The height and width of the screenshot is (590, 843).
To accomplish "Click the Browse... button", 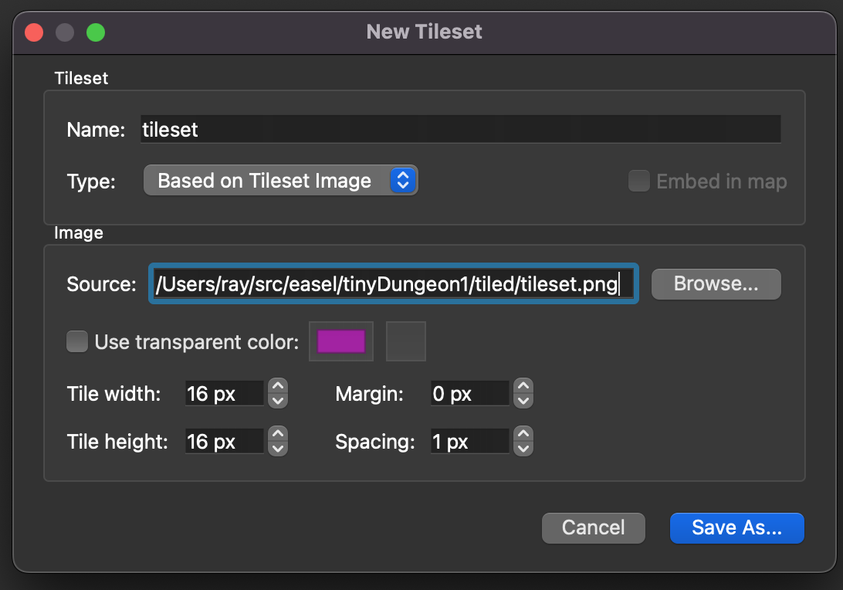I will pyautogui.click(x=716, y=284).
